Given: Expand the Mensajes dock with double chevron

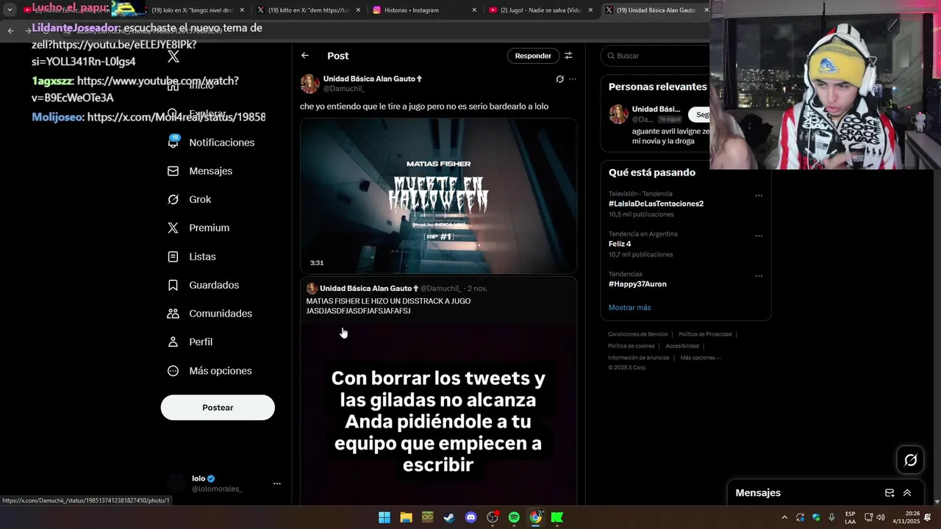Looking at the screenshot, I should [x=907, y=493].
